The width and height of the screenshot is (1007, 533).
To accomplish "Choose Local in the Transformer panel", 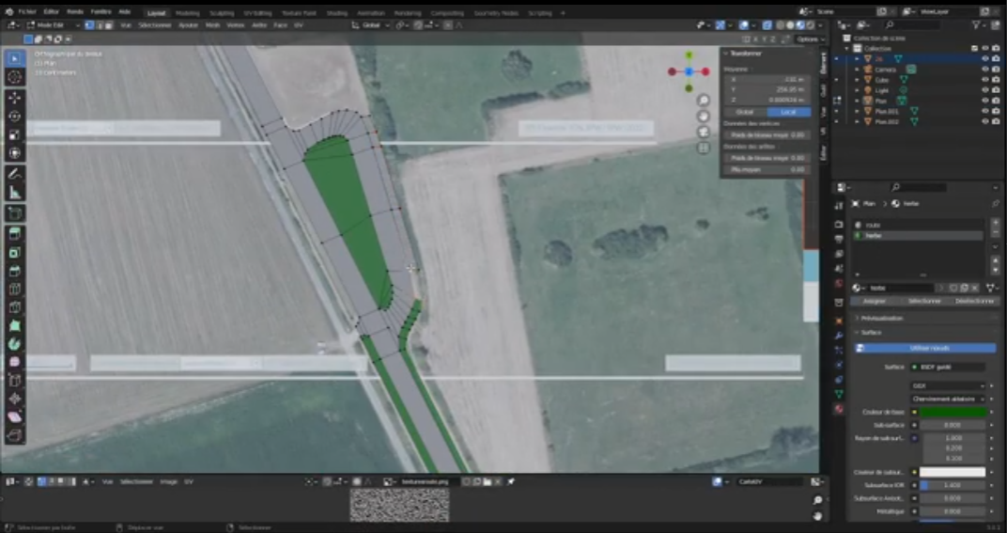I will tap(788, 112).
